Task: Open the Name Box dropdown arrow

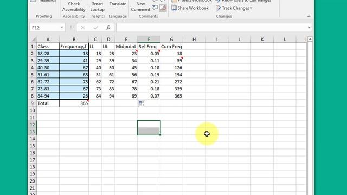Action: tap(62, 28)
